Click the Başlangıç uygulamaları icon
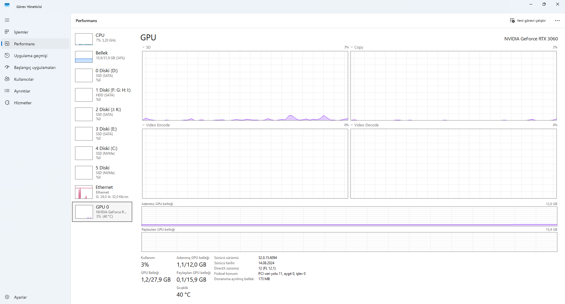 [x=7, y=67]
